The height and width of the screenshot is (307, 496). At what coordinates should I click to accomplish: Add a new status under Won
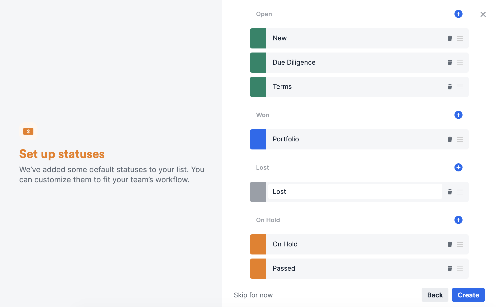[458, 115]
